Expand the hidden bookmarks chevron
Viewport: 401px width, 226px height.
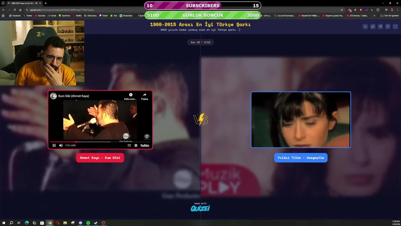(x=374, y=15)
